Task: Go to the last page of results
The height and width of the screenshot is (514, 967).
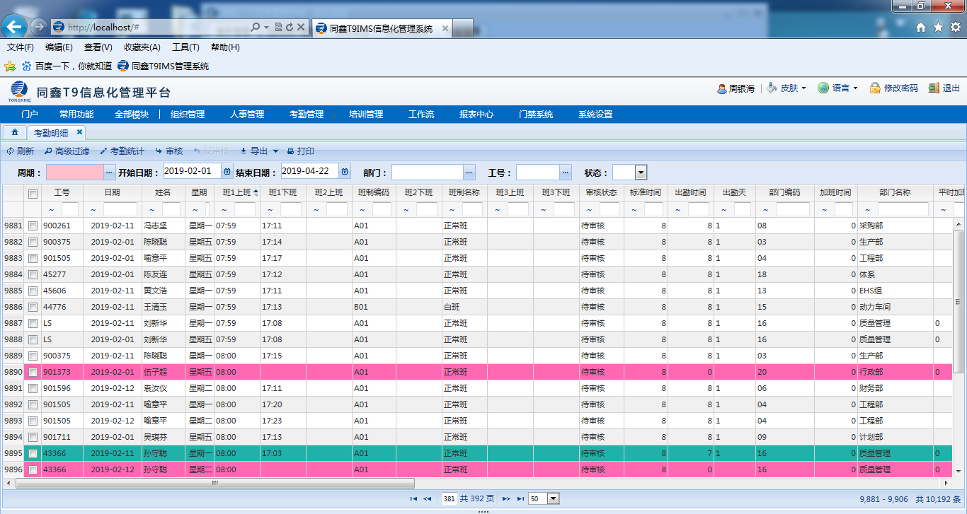Action: click(x=521, y=499)
